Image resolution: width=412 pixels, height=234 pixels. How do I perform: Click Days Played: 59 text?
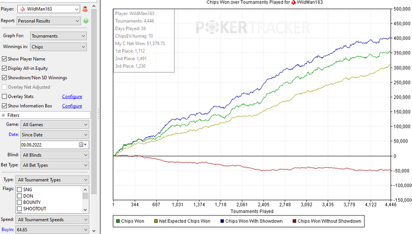(x=130, y=29)
